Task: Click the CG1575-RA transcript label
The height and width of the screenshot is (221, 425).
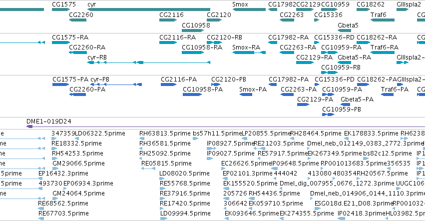Action: click(x=70, y=37)
